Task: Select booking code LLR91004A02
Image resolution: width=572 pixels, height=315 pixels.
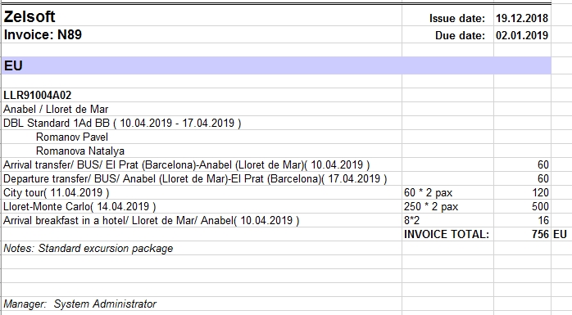Action: click(x=37, y=96)
